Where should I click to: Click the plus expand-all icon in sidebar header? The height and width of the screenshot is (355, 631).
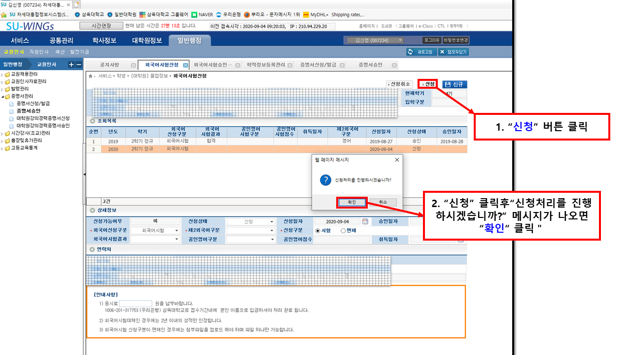[71, 65]
